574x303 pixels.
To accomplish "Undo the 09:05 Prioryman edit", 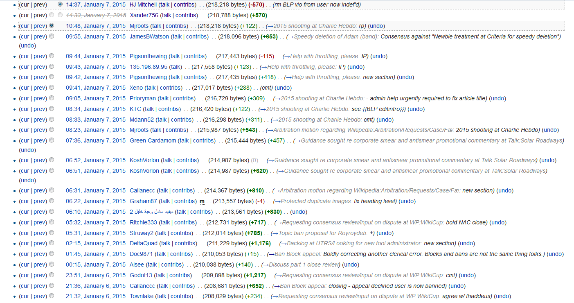I will (x=497, y=98).
